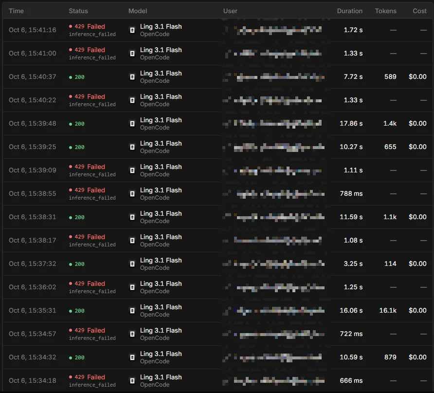
Task: Click the model icon in the 15:36:02 row
Action: pos(132,287)
